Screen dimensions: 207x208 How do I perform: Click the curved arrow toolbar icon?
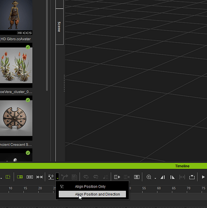(65, 177)
